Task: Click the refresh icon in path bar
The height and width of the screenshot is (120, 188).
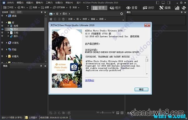Action: pos(122,14)
